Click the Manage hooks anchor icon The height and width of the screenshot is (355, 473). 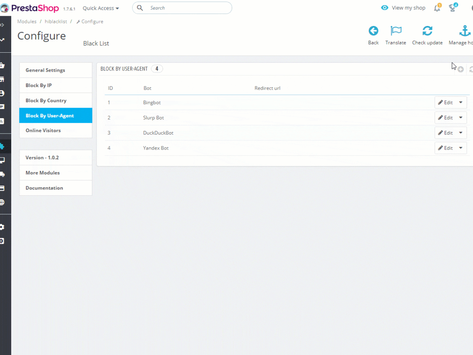click(464, 31)
